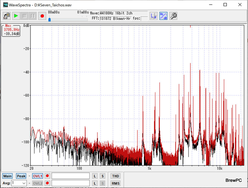Toggle the L/R channel selection icon
This screenshot has height=188, width=248.
(x=153, y=16)
